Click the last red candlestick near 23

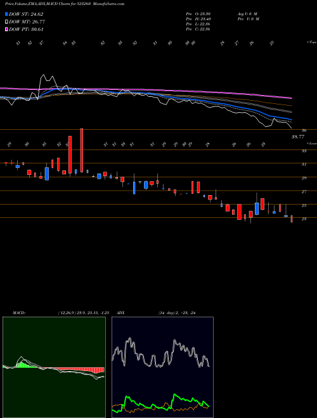tap(292, 219)
